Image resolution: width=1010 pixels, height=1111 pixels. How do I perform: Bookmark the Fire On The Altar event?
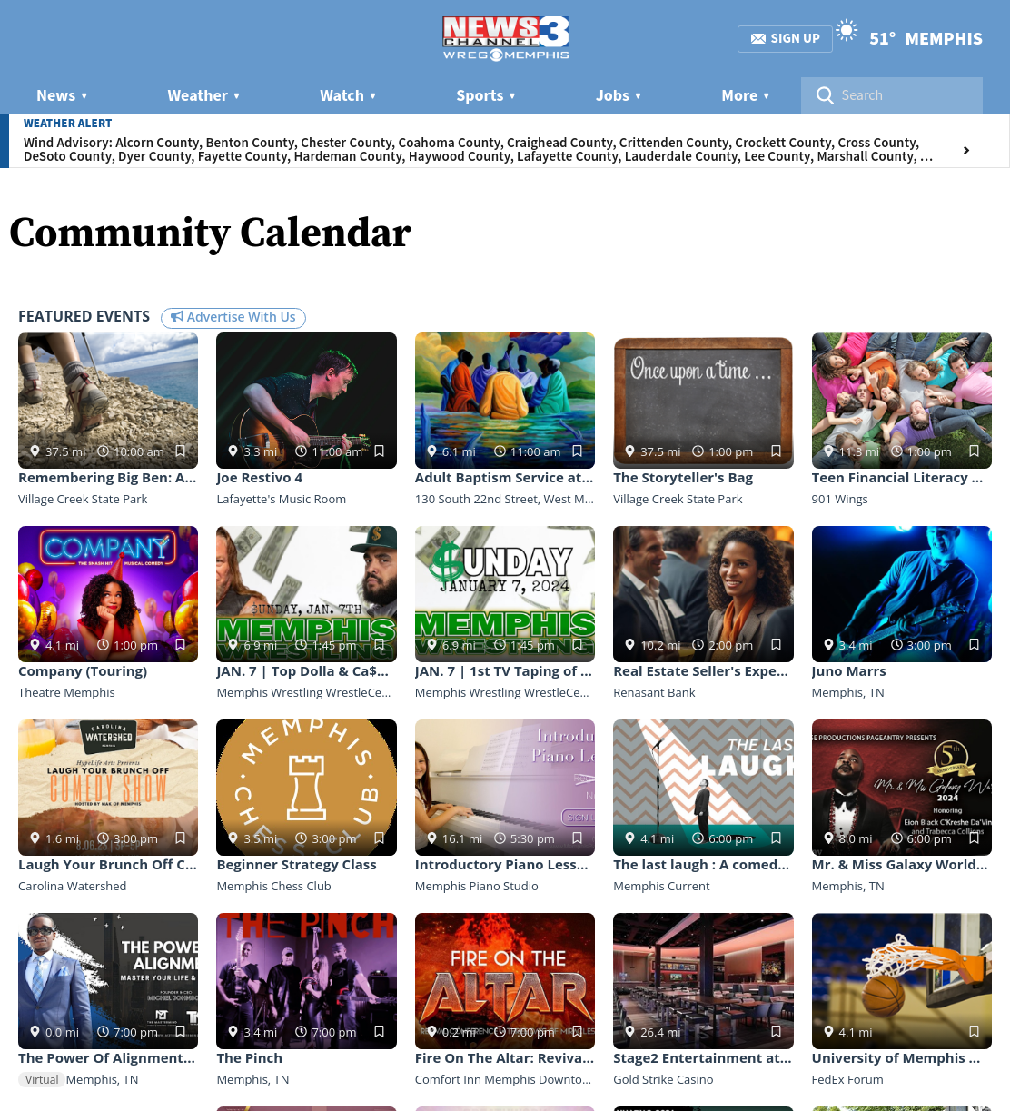(578, 1032)
